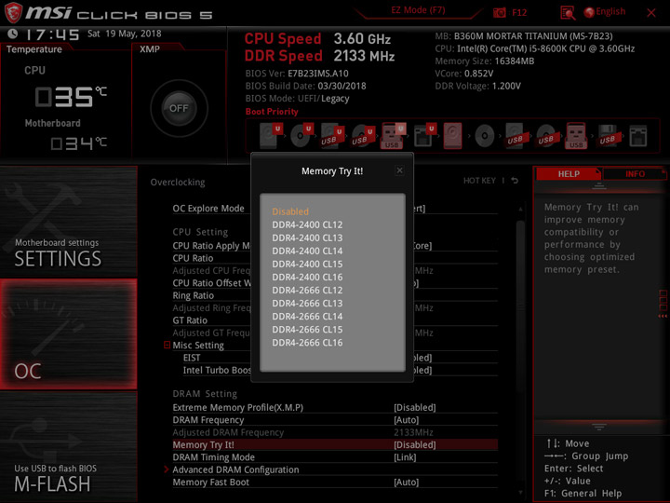Open the M-FLASH BIOS flashing panel

tap(68, 447)
